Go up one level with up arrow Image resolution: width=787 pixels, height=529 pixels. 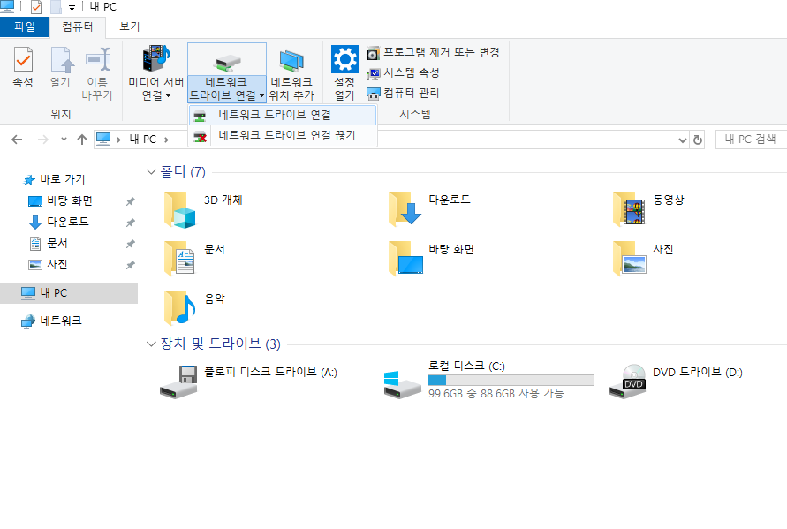pos(82,140)
